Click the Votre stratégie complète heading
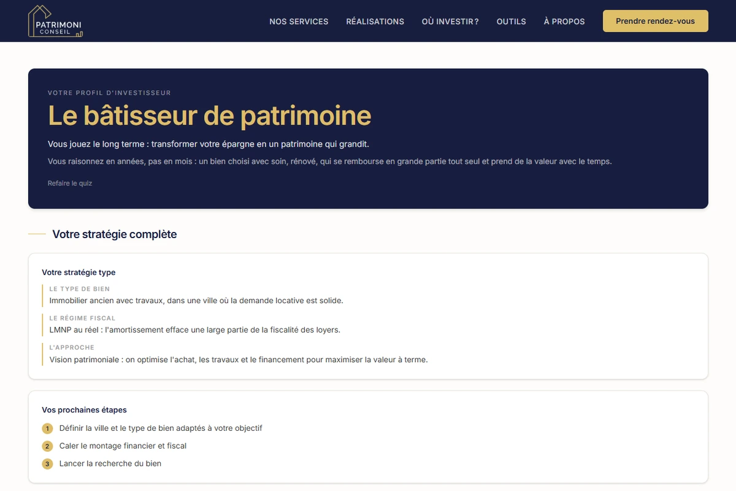 coord(115,234)
